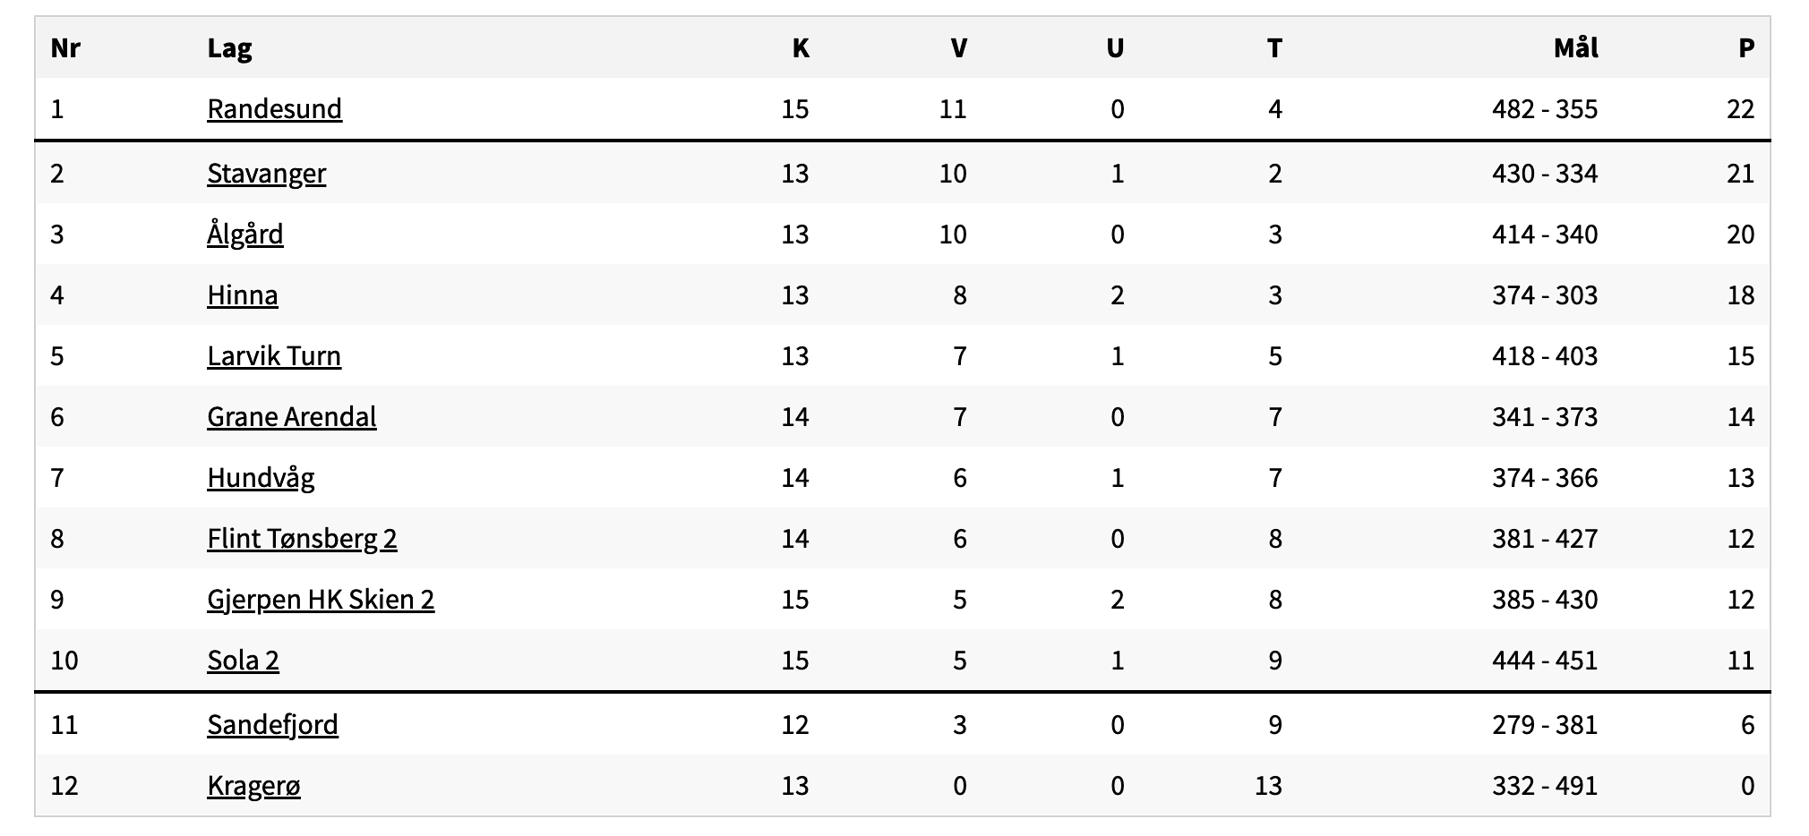The image size is (1809, 836).
Task: Click the Stavanger team link
Action: pos(266,173)
